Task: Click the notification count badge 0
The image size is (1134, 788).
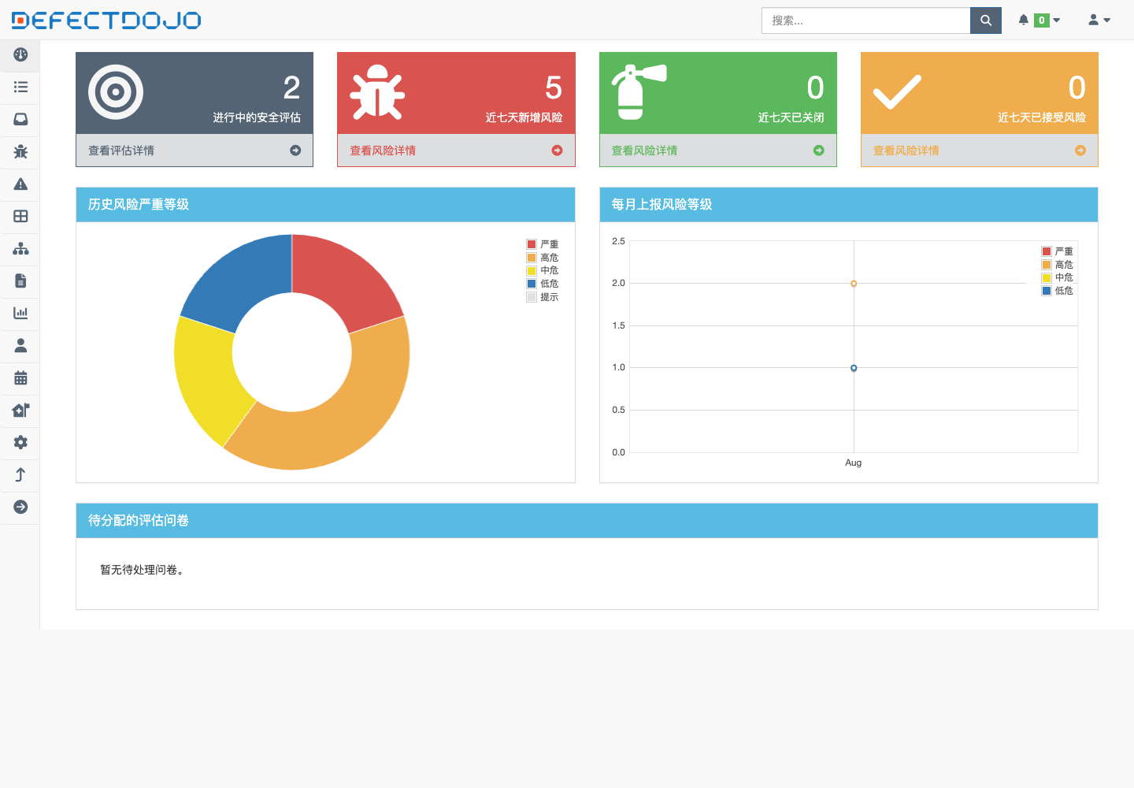Action: pos(1041,20)
